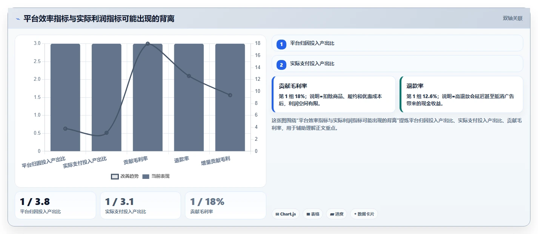
Task: Open the 1 / 3.1 实际支付投入产出比 card
Action: click(140, 205)
